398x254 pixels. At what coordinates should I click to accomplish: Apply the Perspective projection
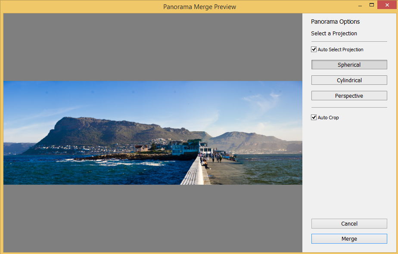(349, 96)
